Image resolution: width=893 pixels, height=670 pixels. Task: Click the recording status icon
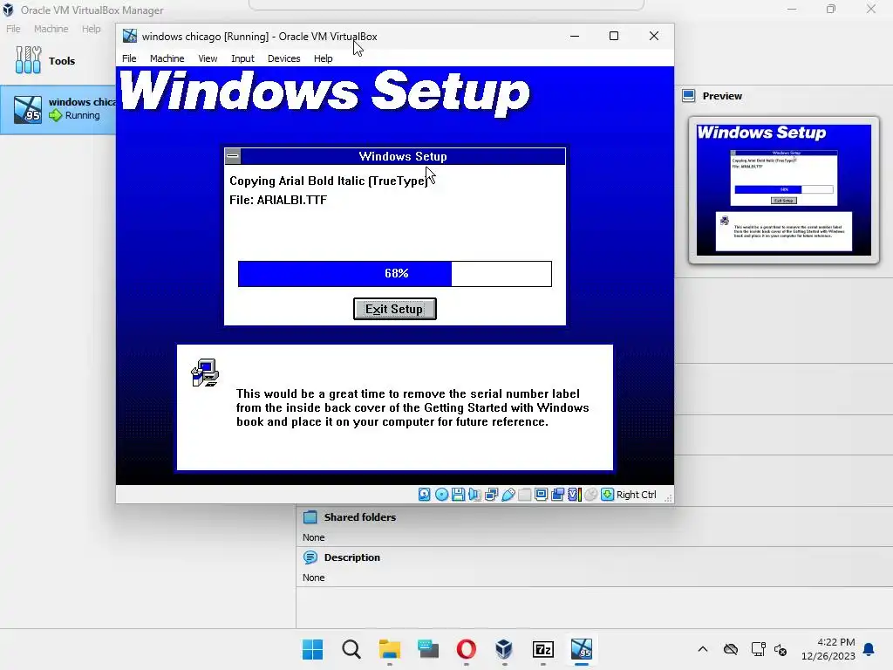click(x=557, y=495)
